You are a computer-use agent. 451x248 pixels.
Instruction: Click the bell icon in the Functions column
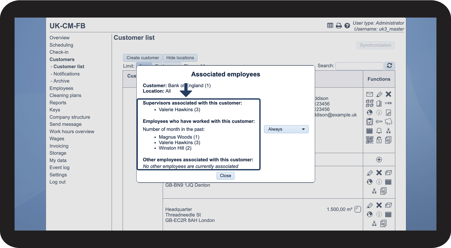[379, 131]
